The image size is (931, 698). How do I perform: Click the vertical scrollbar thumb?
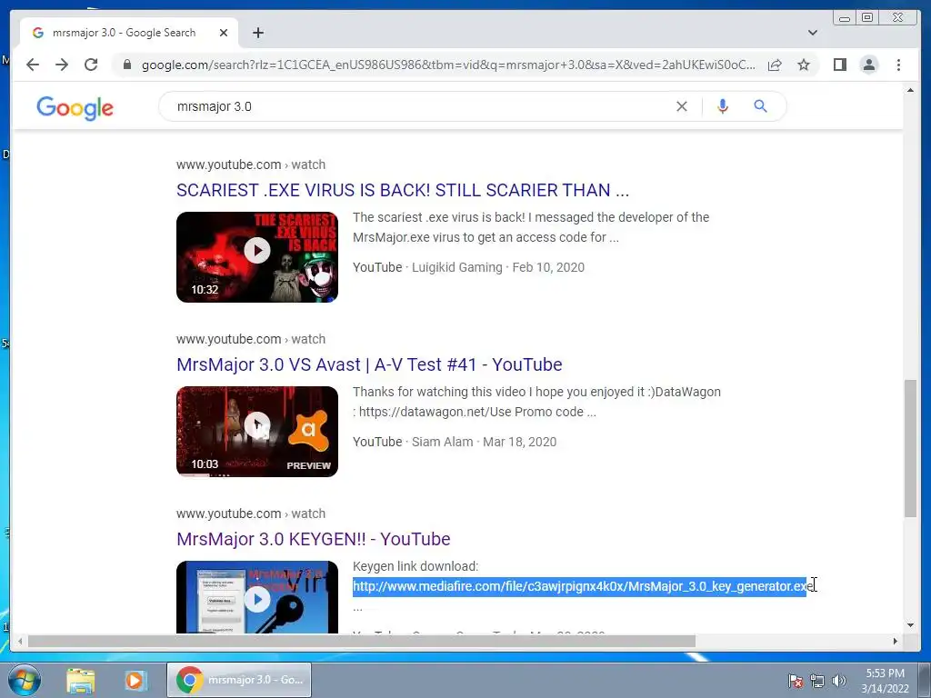[910, 448]
